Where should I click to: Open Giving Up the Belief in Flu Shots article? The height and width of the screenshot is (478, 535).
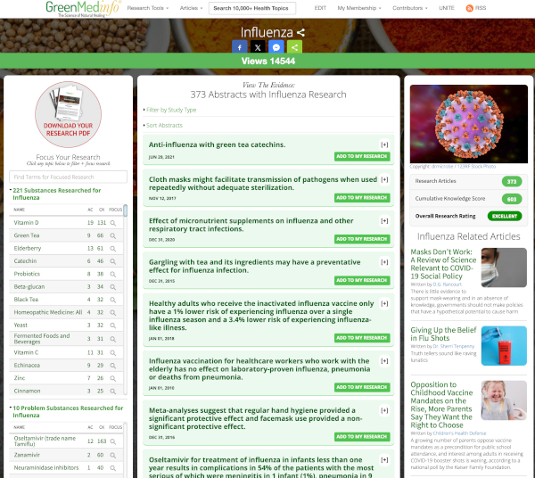[443, 334]
